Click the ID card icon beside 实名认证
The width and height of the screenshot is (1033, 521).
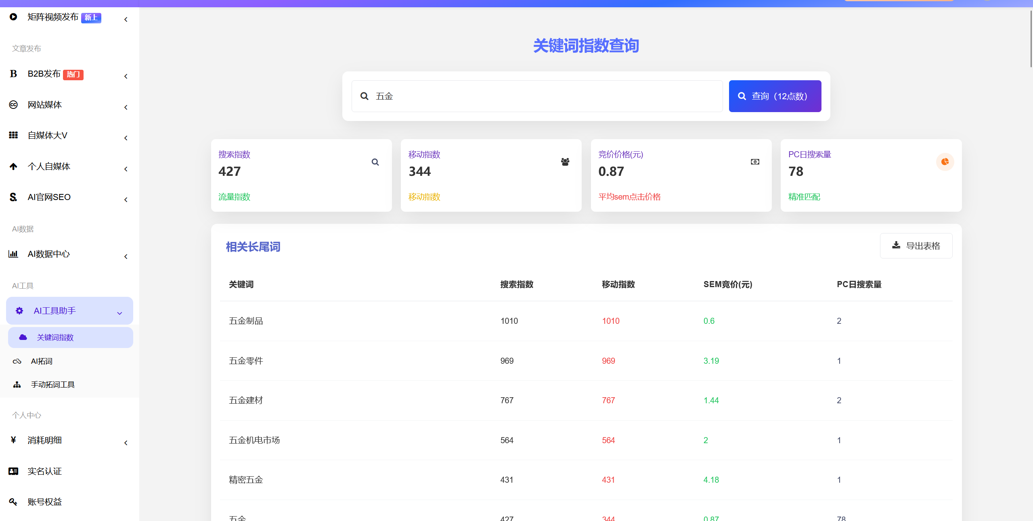[x=13, y=471]
